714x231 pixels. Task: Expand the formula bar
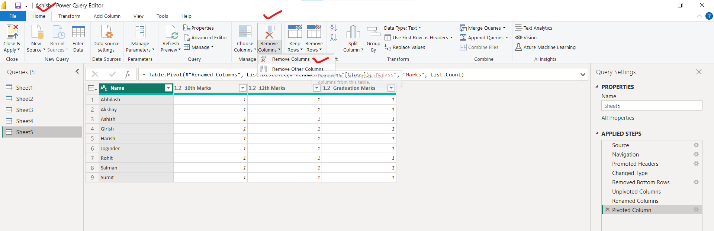pyautogui.click(x=582, y=75)
